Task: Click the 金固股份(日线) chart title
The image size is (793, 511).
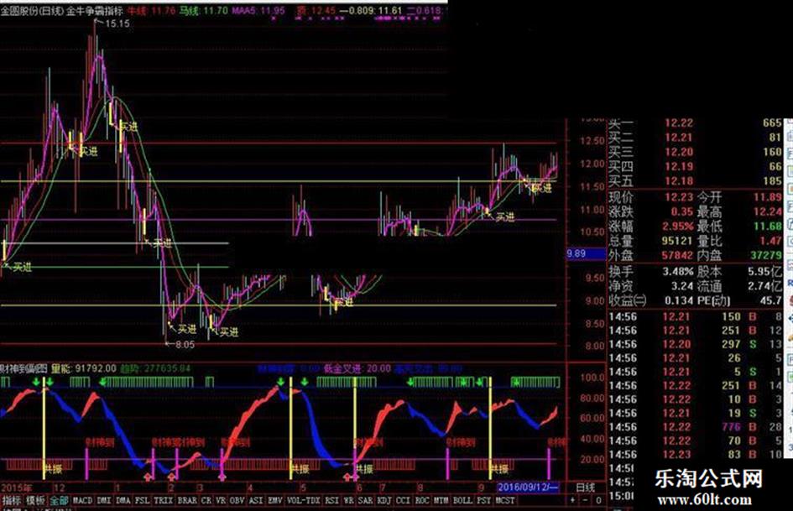Action: 33,11
